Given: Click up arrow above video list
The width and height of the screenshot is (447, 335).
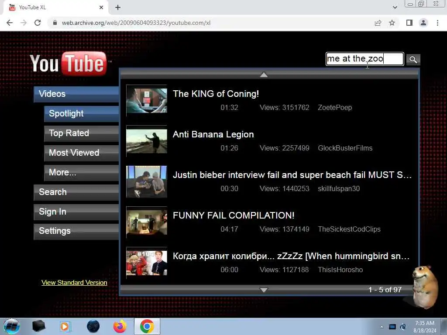Looking at the screenshot, I should point(264,75).
